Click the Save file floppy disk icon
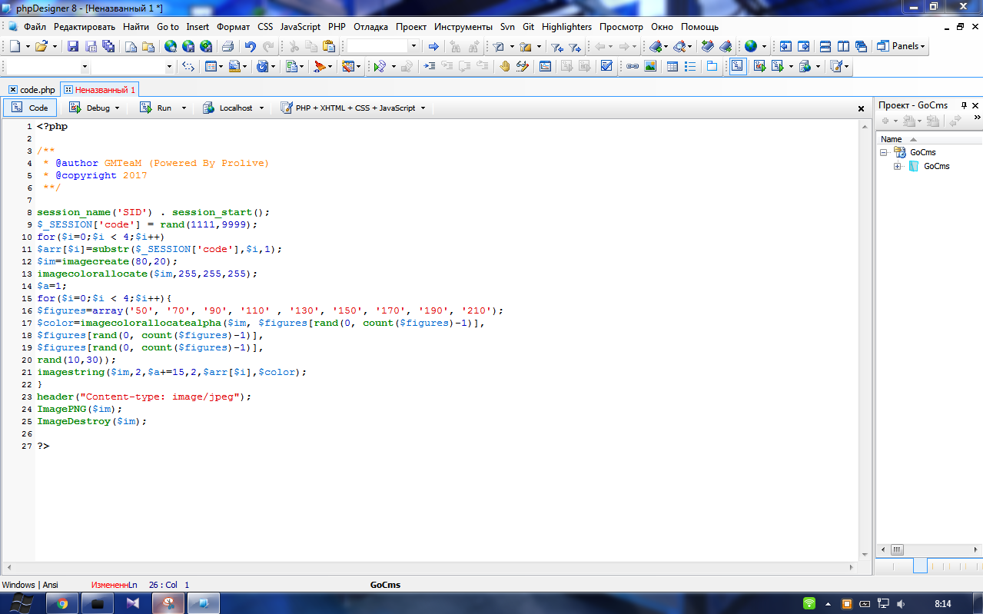983x614 pixels. (73, 46)
